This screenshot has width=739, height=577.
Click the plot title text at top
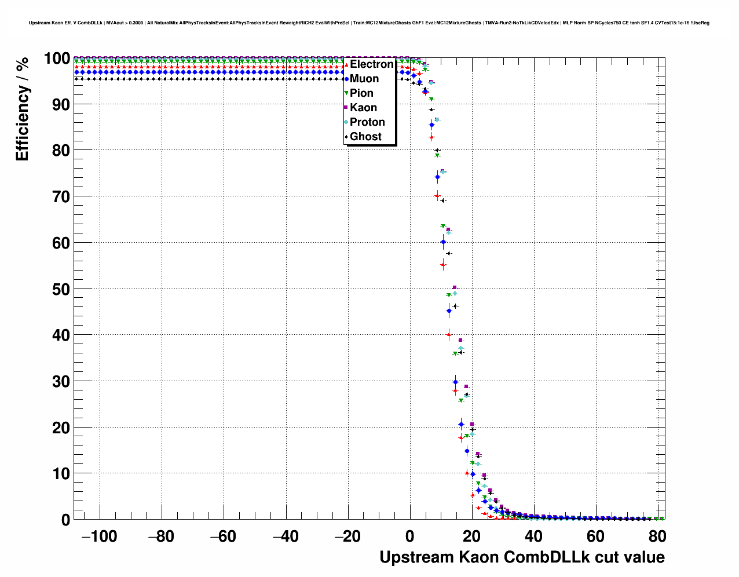point(369,23)
